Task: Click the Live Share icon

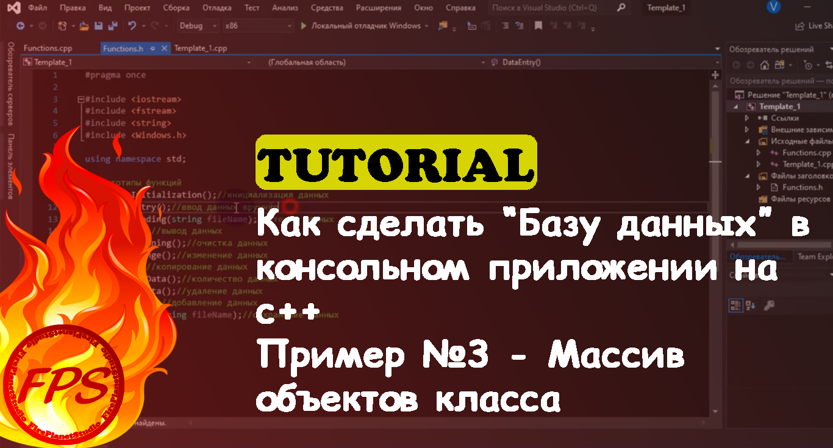Action: [800, 26]
